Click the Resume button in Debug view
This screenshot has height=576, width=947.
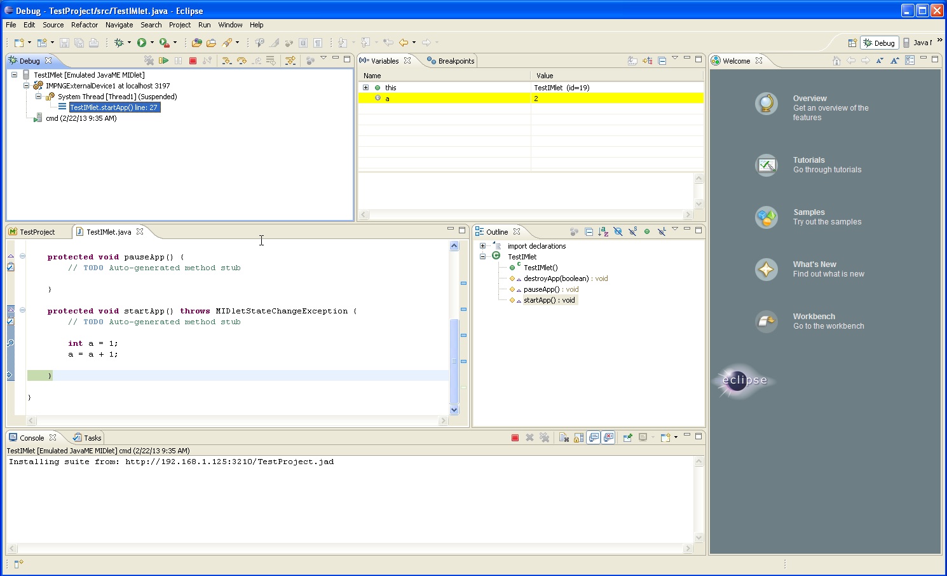click(x=163, y=61)
